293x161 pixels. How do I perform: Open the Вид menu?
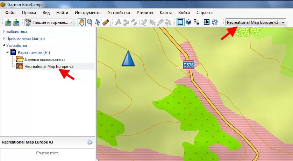click(46, 13)
